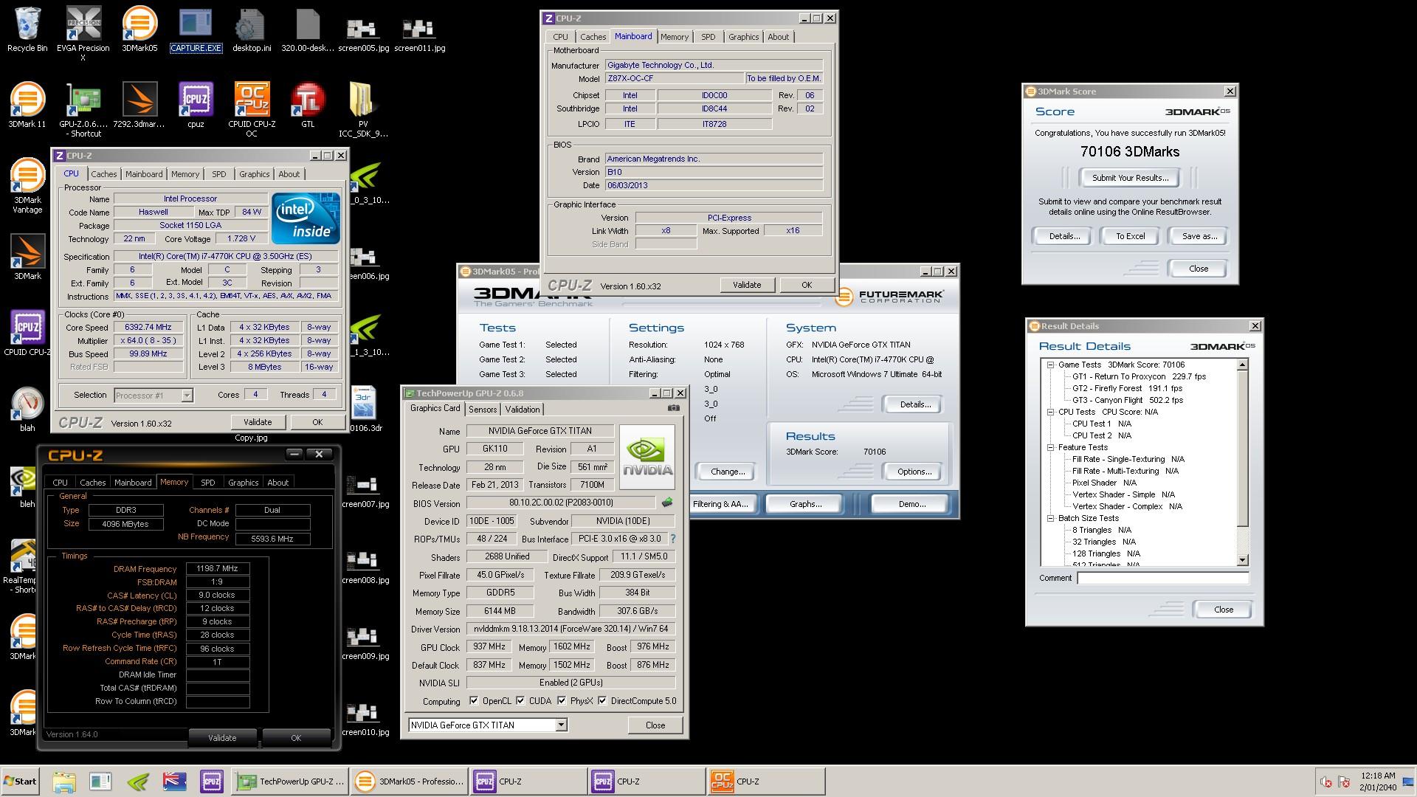Screen dimensions: 1417x797
Task: Open Windows Explorer from taskbar
Action: tap(64, 782)
